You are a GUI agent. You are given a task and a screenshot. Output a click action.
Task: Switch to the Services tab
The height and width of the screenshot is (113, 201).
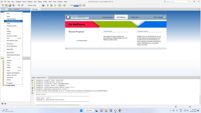(17, 9)
